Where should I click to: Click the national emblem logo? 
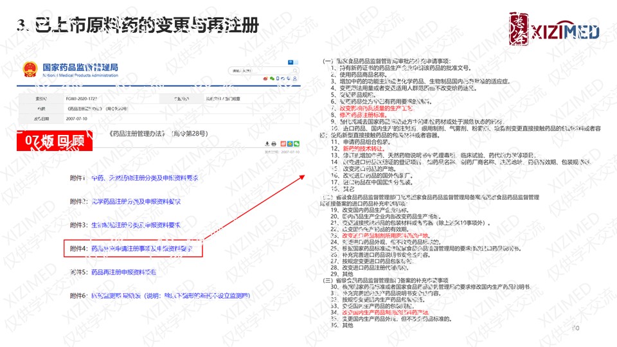pos(30,69)
